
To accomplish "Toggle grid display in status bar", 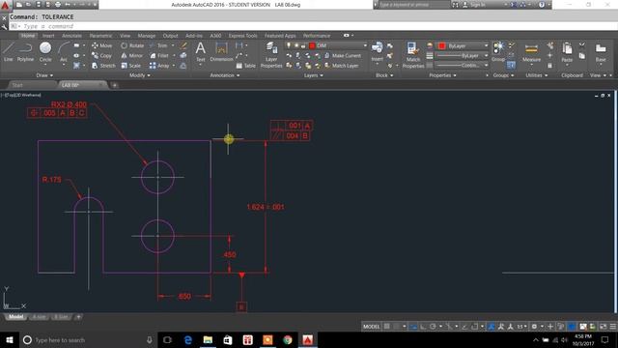I will (x=387, y=327).
